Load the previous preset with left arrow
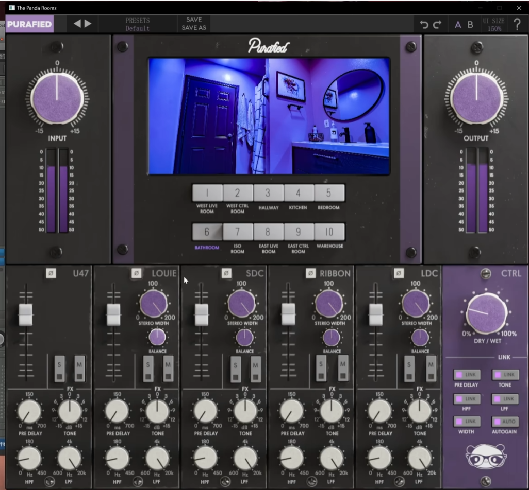Viewport: 529px width, 490px height. tap(77, 24)
